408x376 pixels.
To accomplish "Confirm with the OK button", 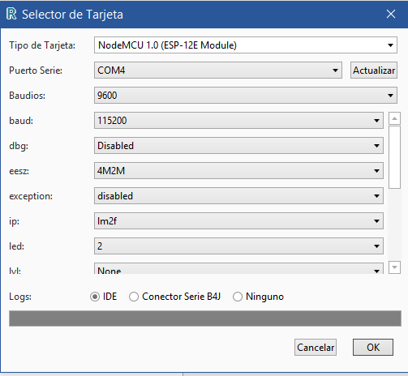I will coord(373,348).
